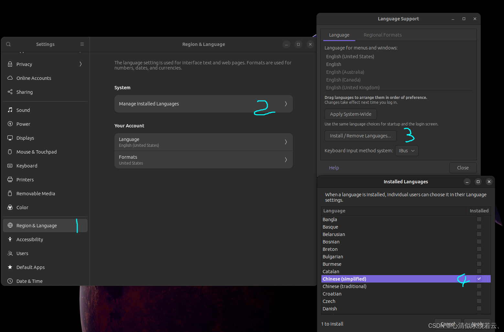Click the Online Accounts cloud icon

tap(10, 78)
